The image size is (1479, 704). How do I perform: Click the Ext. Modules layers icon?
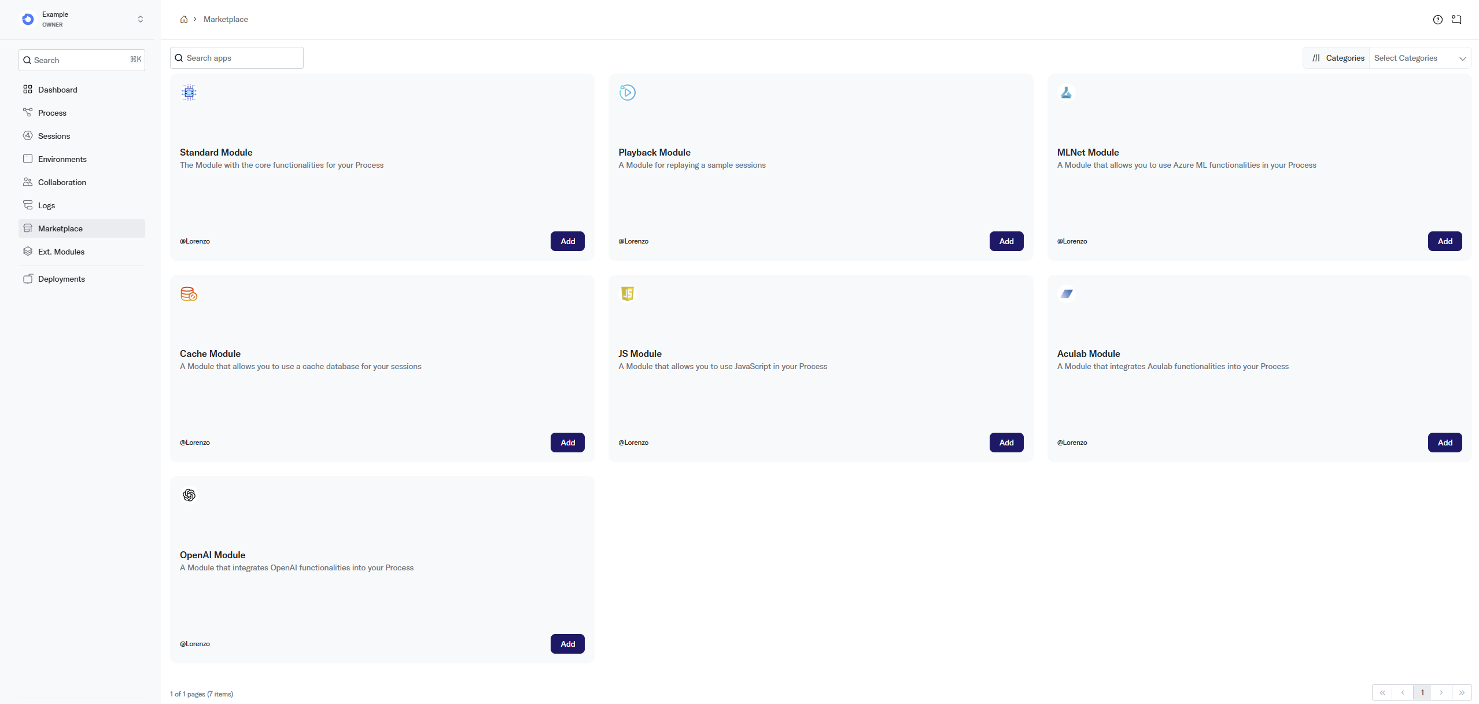[x=28, y=251]
